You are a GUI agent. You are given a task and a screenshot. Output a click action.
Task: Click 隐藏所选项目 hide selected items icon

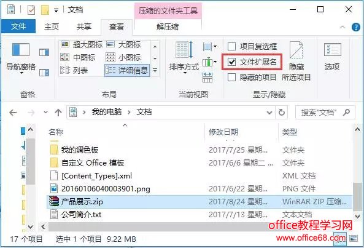[296, 61]
